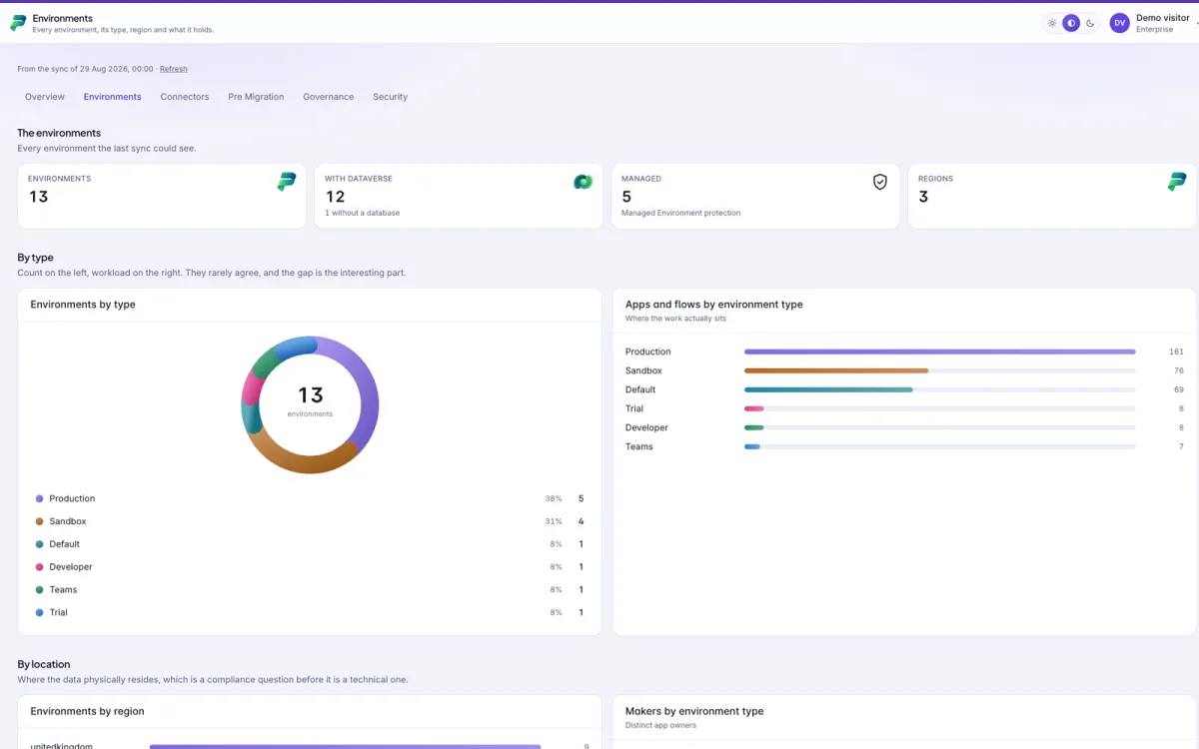
Task: Click the Managed 5 card
Action: 755,197
